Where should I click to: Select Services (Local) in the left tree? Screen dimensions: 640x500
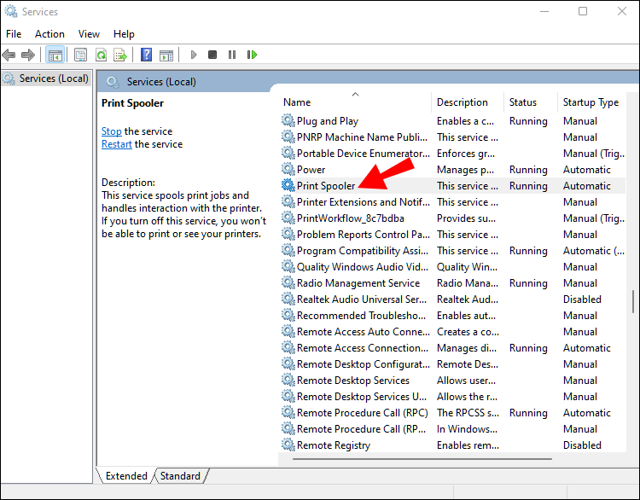click(54, 78)
